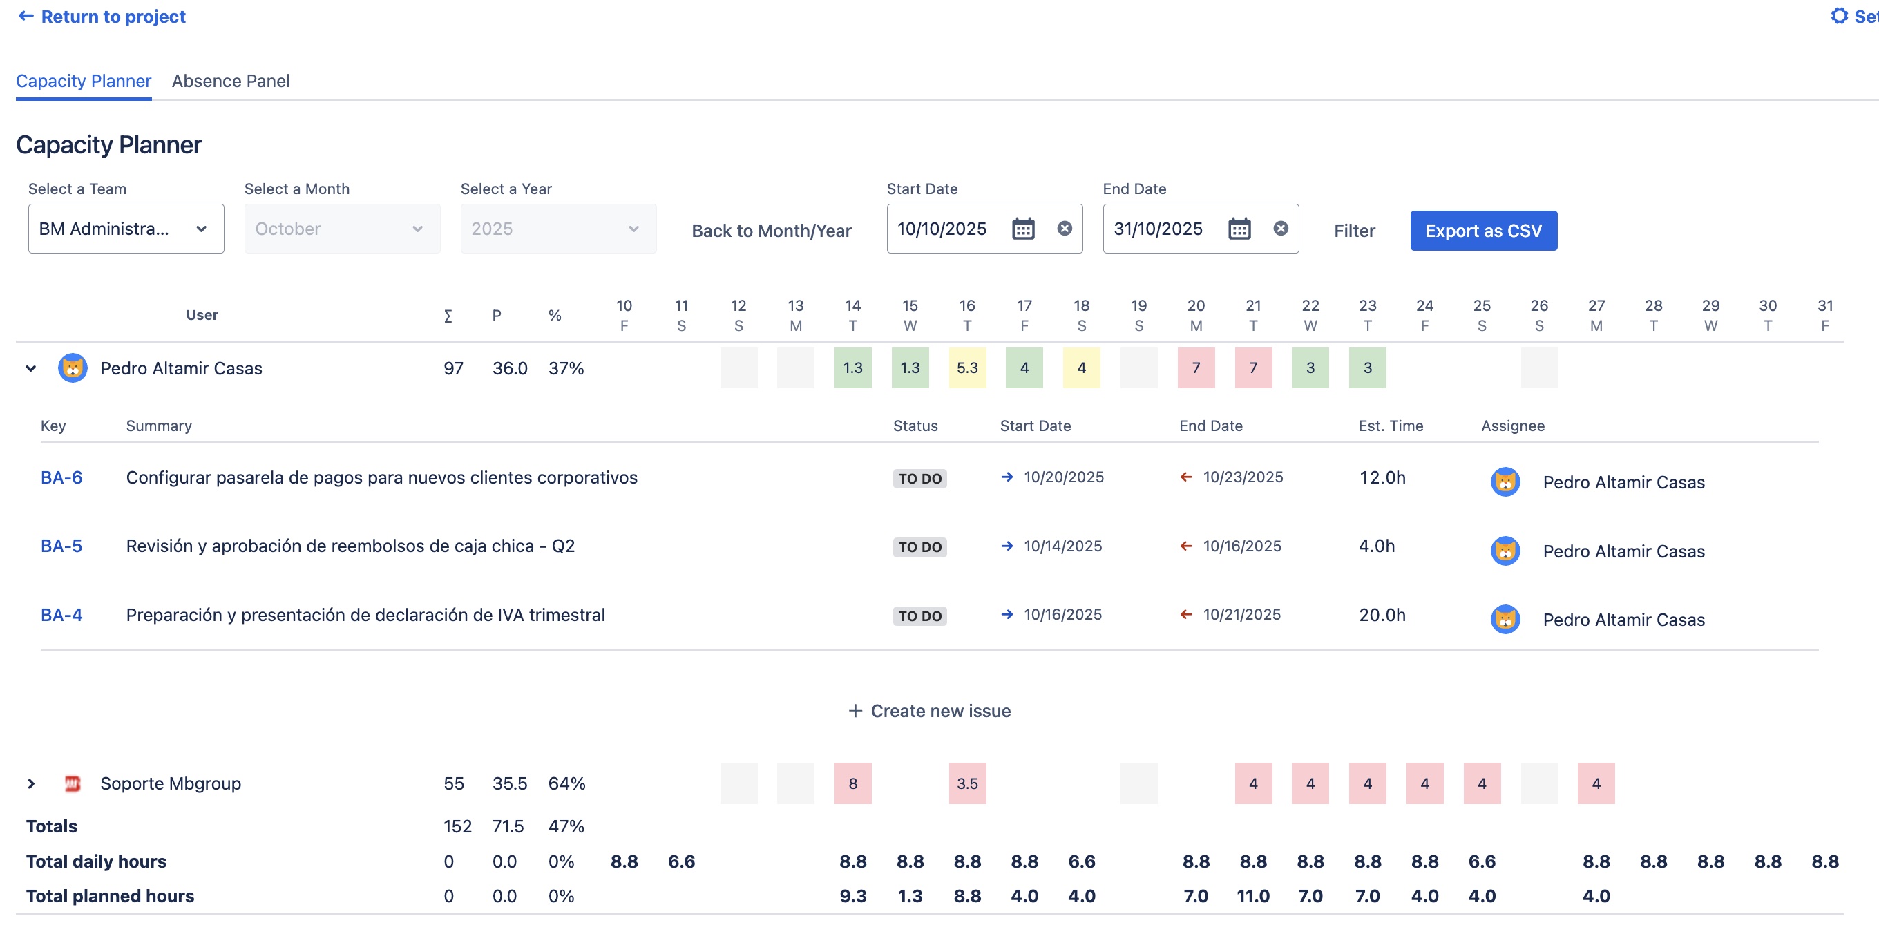Click the Σ column header
1879x934 pixels.
[x=448, y=315]
